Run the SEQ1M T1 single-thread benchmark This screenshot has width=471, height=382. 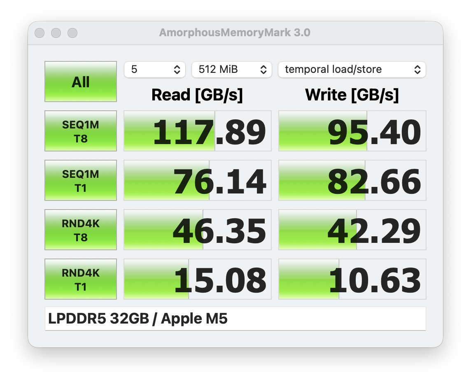click(80, 180)
